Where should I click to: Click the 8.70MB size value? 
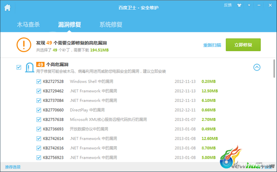[209, 148]
